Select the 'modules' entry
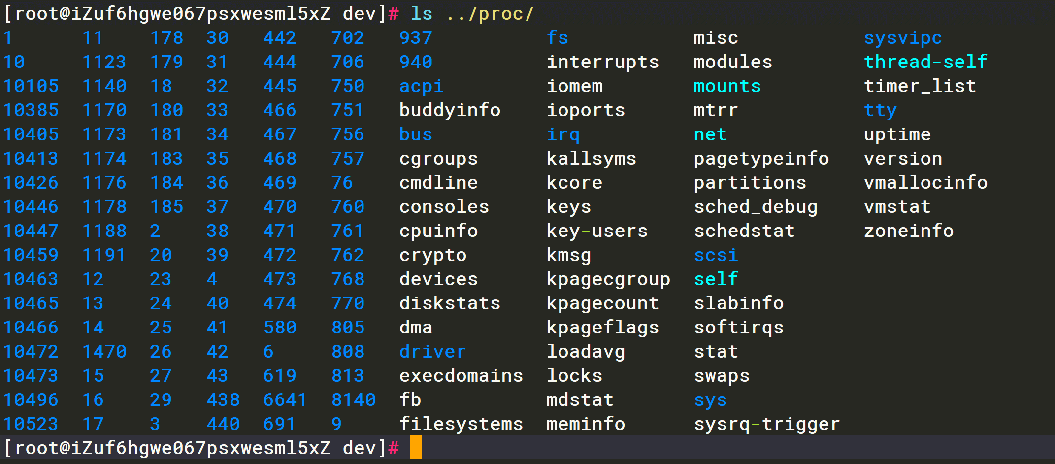This screenshot has width=1055, height=464. pos(733,62)
